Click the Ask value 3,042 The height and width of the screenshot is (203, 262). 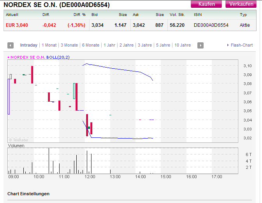point(139,25)
